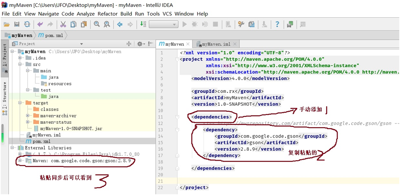This screenshot has height=195, width=400.
Task: Click the Paste clipboard icon
Action: click(x=84, y=24)
